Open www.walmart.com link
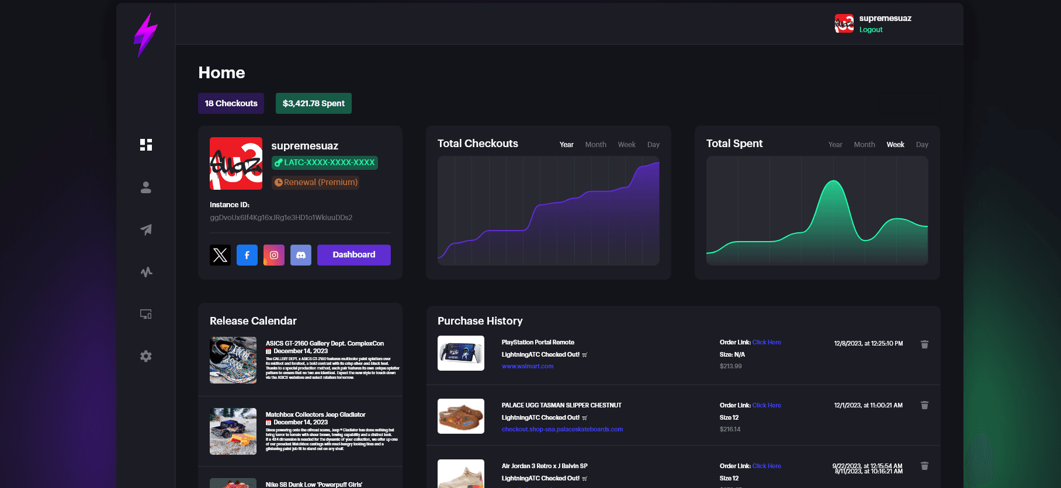1061x488 pixels. [x=528, y=367]
